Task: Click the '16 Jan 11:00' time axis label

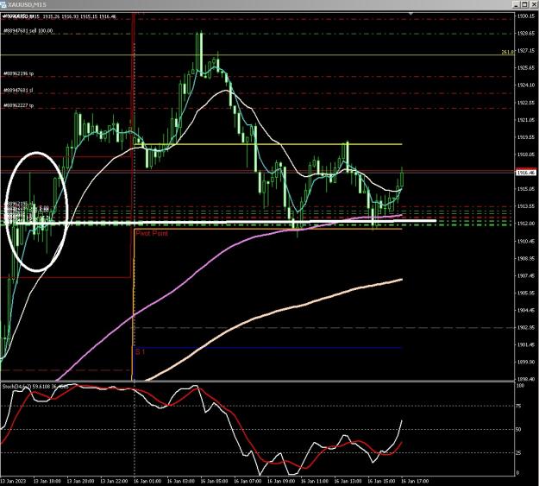Action: pyautogui.click(x=315, y=481)
